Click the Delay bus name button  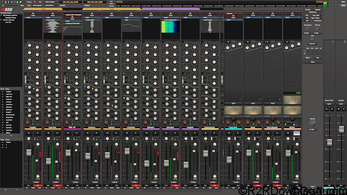tap(253, 128)
